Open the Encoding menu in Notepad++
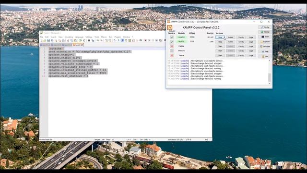The height and width of the screenshot is (173, 307). (69, 37)
